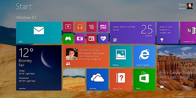Image resolution: width=196 pixels, height=98 pixels.
Task: Open the Travel tile showing Bryce Canyon
Action: click(176, 68)
